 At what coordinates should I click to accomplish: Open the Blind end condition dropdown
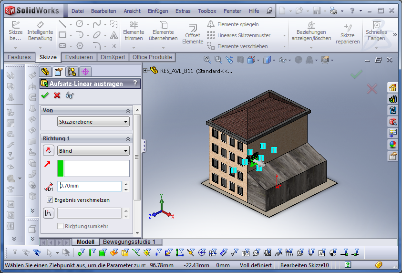coord(93,151)
